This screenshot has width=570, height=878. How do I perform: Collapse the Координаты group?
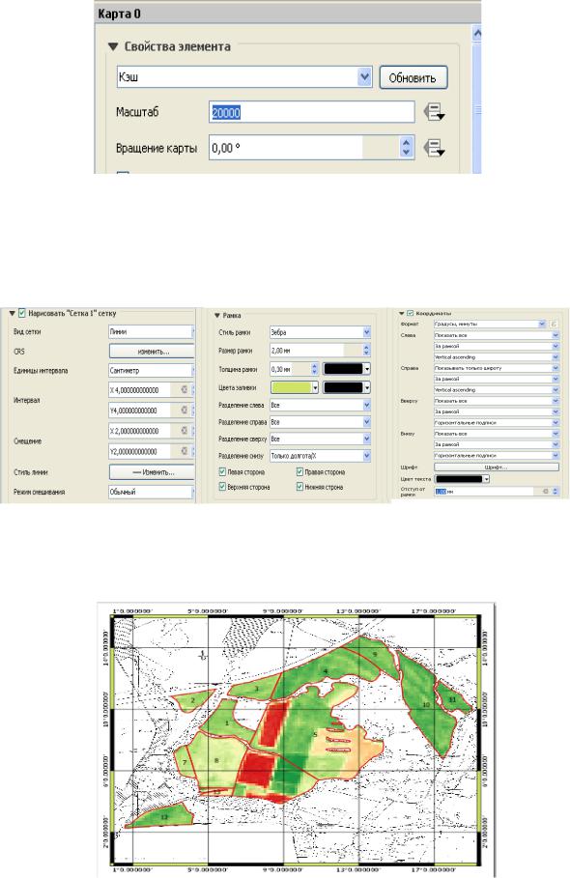(402, 314)
